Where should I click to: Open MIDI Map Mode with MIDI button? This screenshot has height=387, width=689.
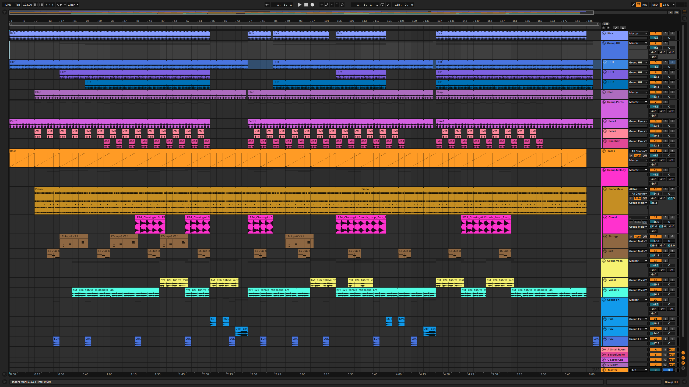(655, 5)
